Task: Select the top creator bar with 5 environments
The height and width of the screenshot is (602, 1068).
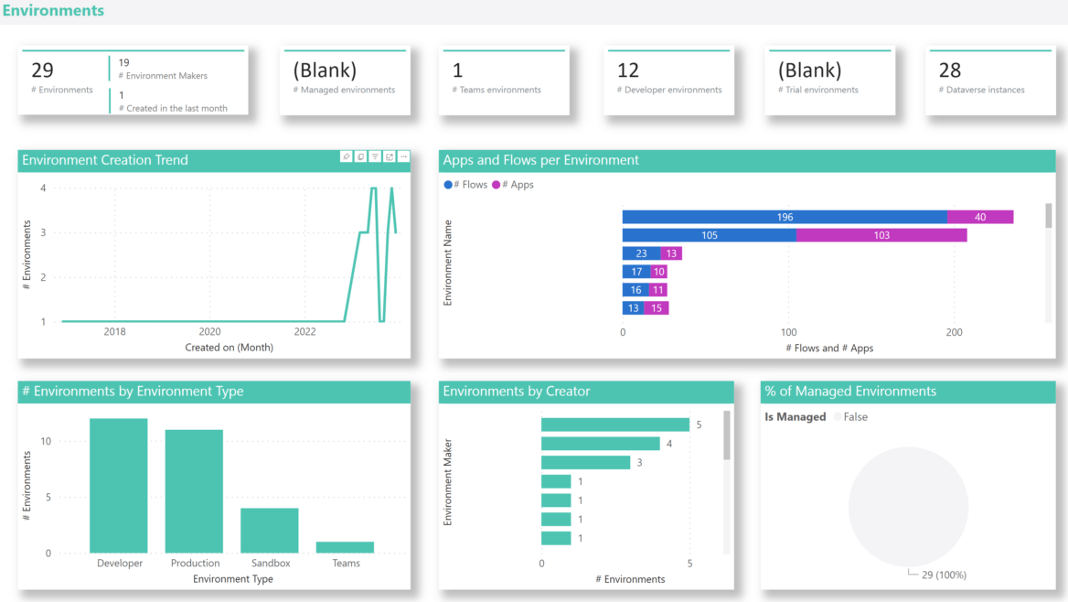Action: coord(614,425)
